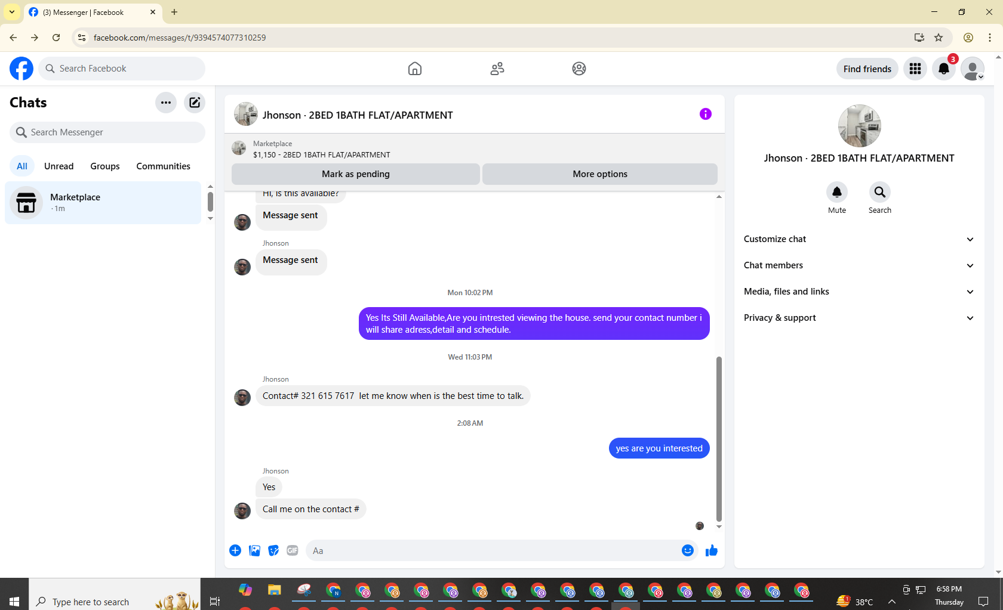The image size is (1003, 610).
Task: Send a thumbs-up like
Action: click(712, 550)
